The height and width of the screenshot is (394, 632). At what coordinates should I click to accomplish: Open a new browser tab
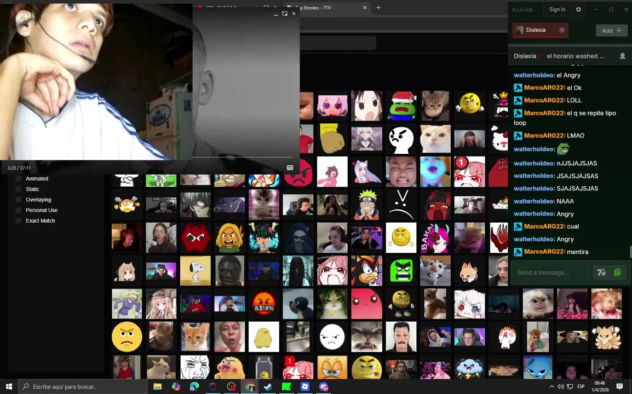coord(378,8)
